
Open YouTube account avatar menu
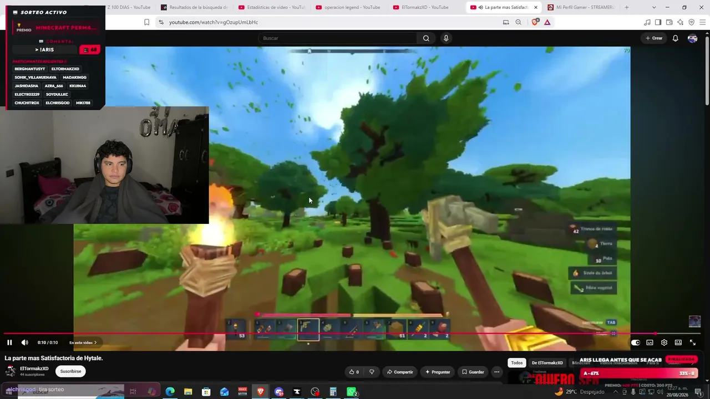tap(692, 38)
